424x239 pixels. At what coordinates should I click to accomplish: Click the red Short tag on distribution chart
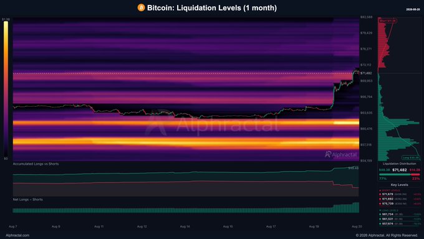point(388,21)
